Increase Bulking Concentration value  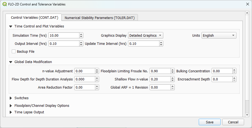[234, 70]
